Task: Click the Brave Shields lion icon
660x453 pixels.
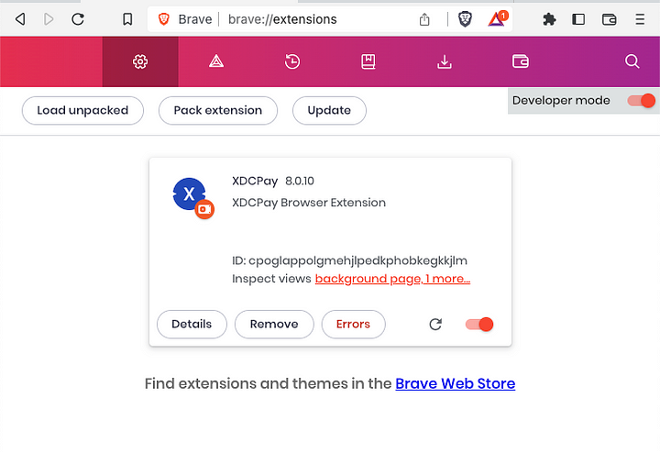Action: pyautogui.click(x=466, y=19)
